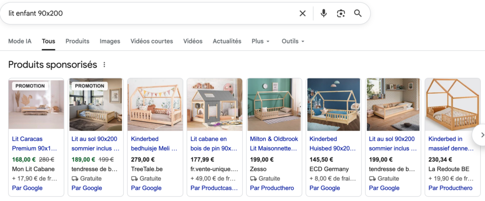Viewport: 485px width, 201px height.
Task: Clear the search box with the X icon
Action: pos(303,13)
